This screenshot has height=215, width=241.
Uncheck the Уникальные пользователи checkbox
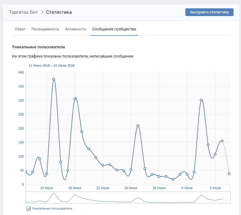tap(29, 209)
